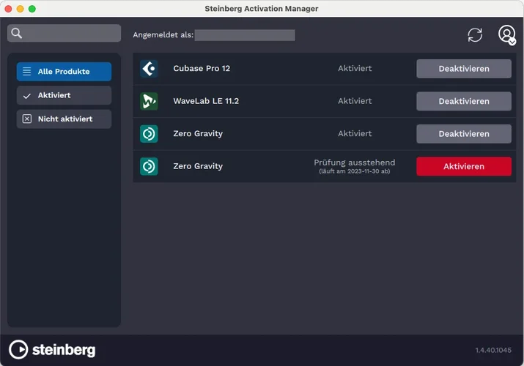524x366 pixels.
Task: Minimize the Activation Manager window
Action: [21, 9]
